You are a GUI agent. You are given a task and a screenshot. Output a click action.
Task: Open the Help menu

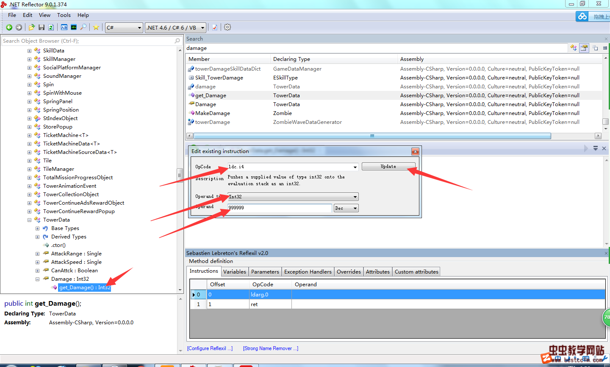pos(83,15)
